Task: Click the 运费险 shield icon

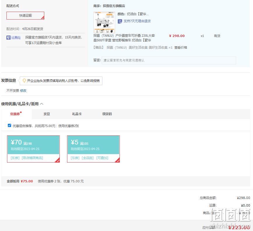Action: coord(8,38)
